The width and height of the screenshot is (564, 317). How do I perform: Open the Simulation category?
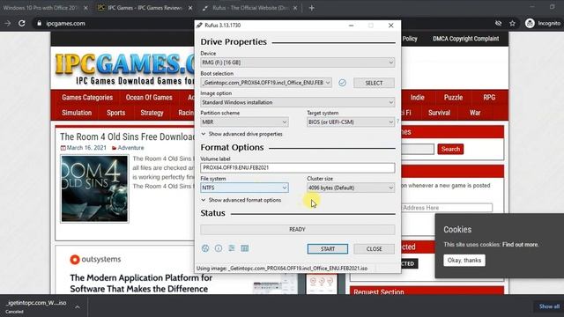point(77,113)
